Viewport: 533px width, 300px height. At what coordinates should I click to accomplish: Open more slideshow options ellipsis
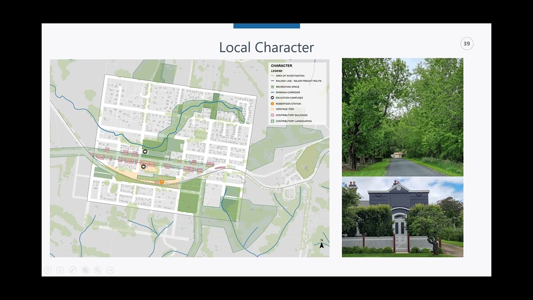pyautogui.click(x=110, y=270)
